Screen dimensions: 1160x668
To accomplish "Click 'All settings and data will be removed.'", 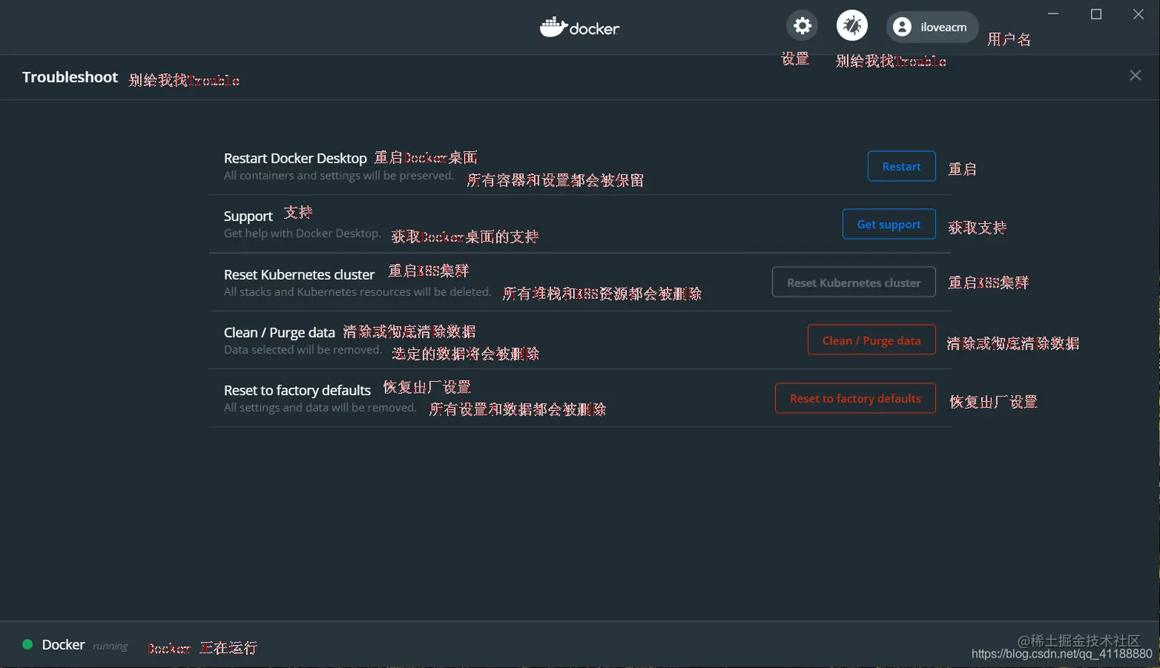I will tap(321, 407).
